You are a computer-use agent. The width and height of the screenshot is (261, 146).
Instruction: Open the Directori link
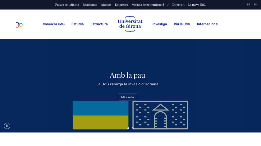tap(178, 5)
